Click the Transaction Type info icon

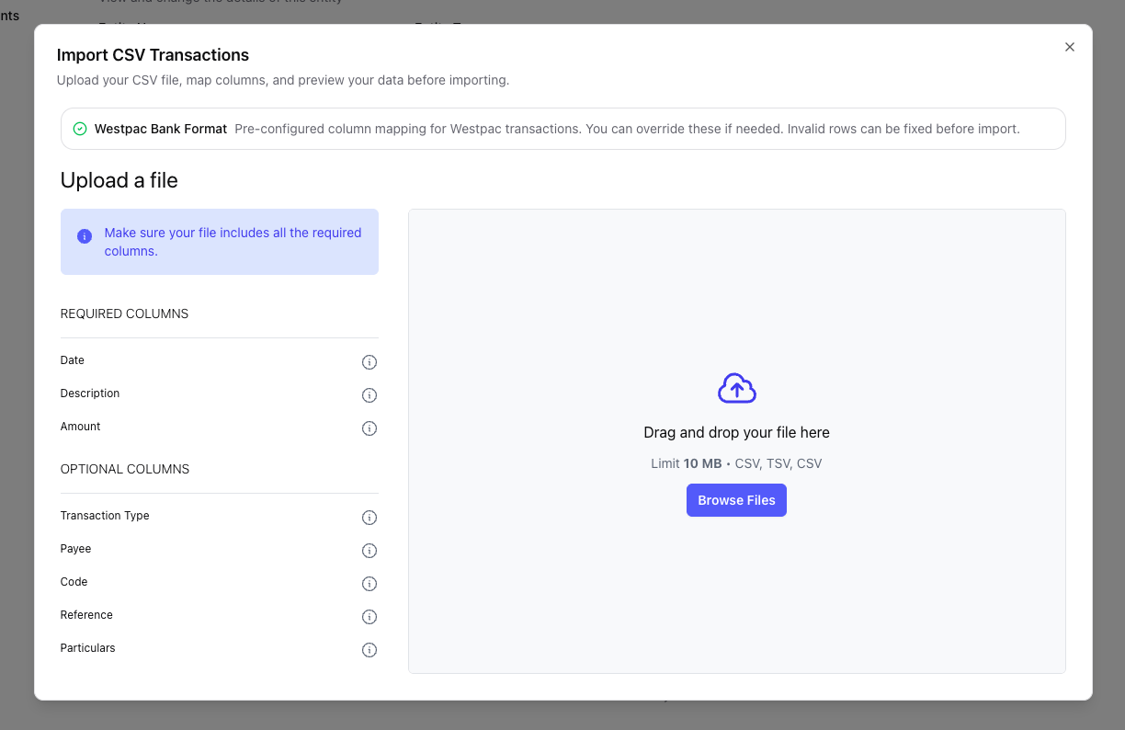point(369,518)
